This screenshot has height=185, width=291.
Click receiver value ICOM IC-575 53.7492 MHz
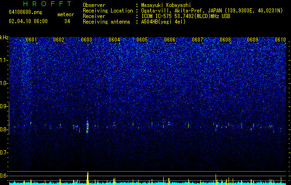(186, 16)
